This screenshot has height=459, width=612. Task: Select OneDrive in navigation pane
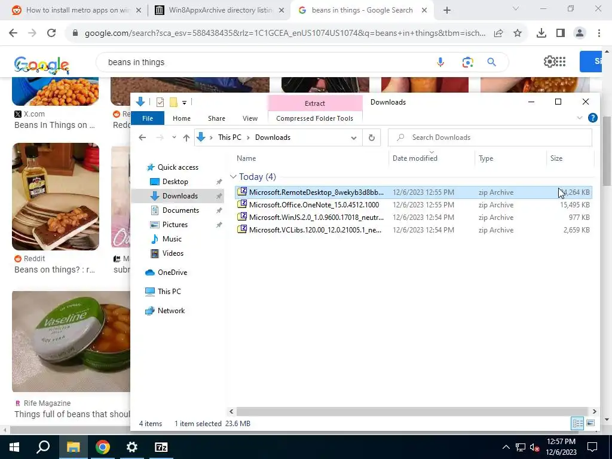(172, 273)
